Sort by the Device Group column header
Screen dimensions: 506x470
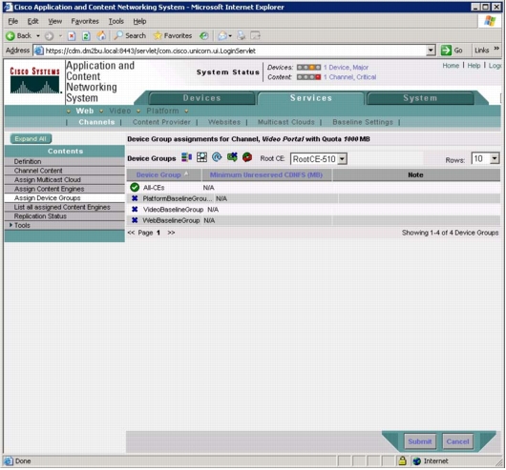point(158,174)
